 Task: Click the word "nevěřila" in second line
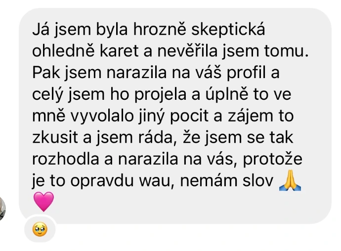(x=187, y=51)
